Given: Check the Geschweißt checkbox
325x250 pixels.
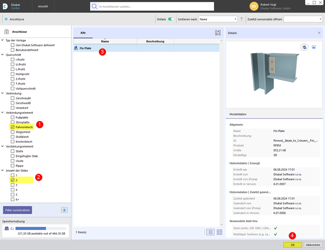Looking at the screenshot, I should (x=12, y=103).
